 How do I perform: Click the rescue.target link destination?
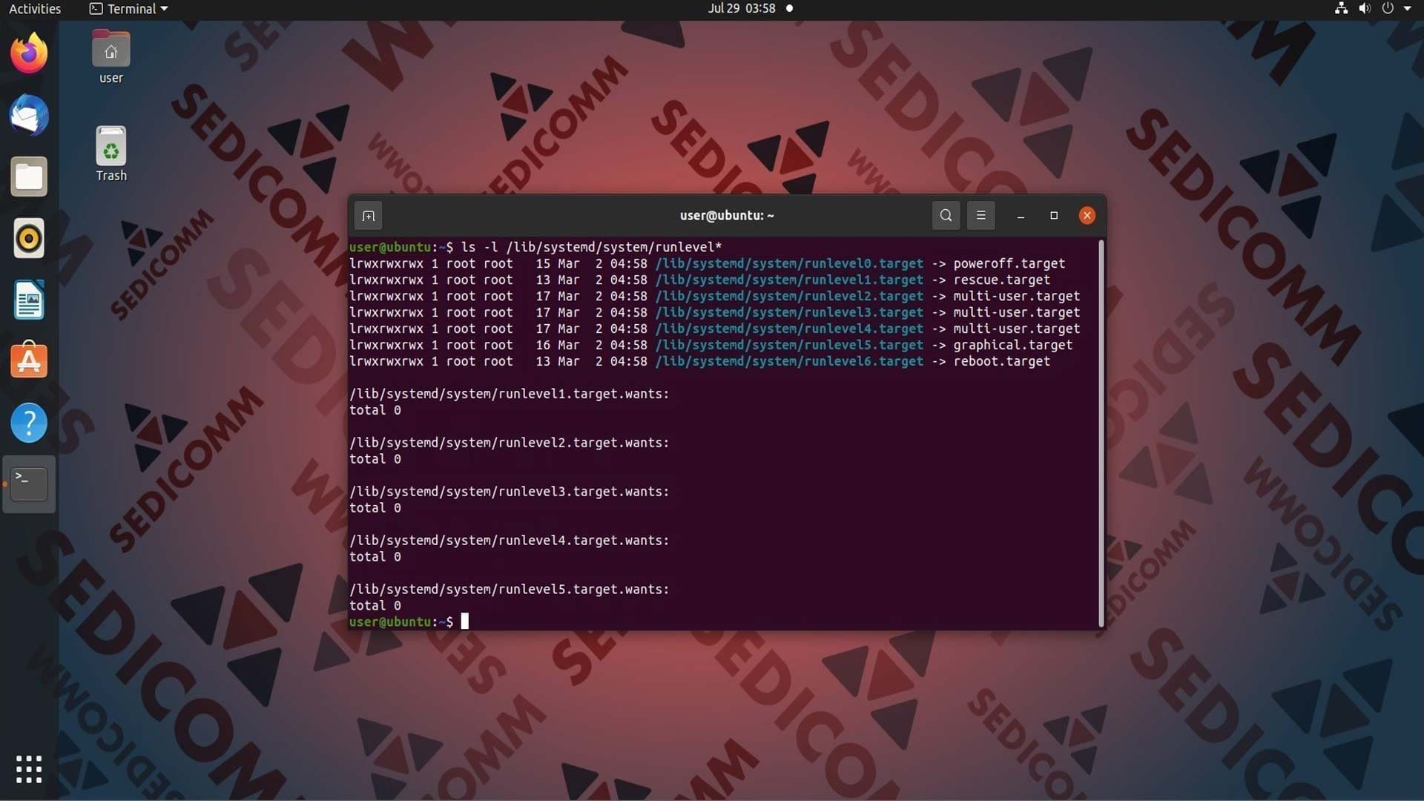[1001, 280]
